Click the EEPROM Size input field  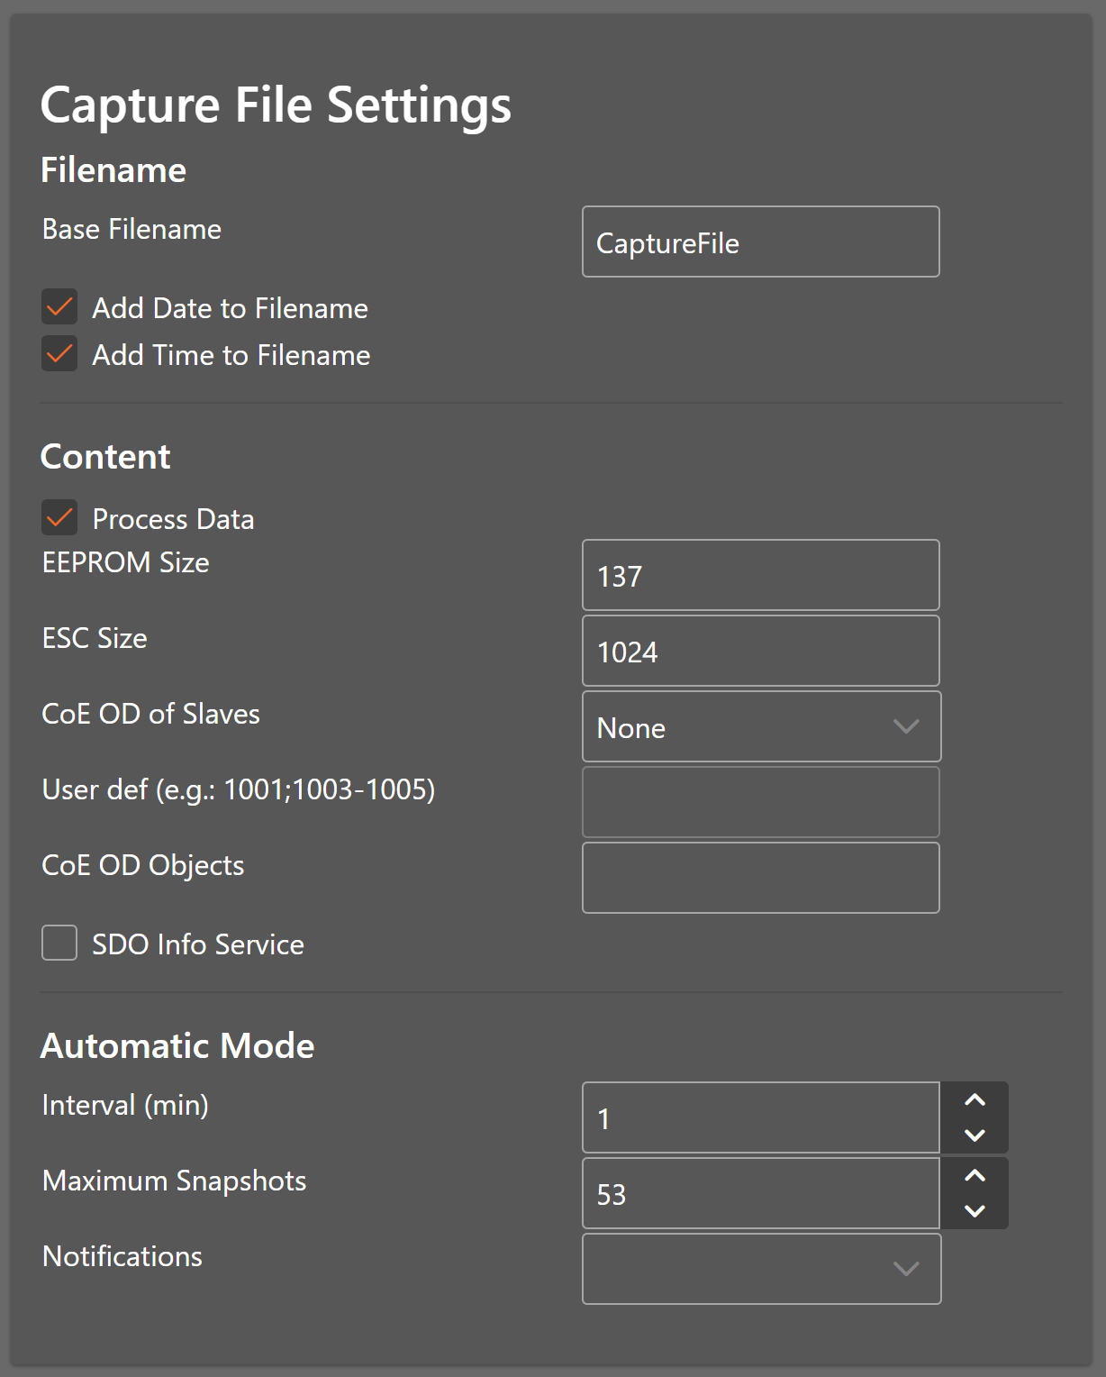click(760, 576)
